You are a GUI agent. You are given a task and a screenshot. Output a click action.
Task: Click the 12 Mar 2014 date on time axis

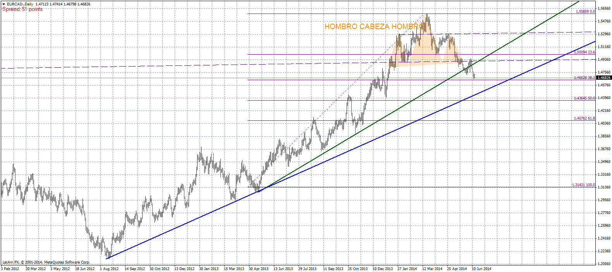432,269
